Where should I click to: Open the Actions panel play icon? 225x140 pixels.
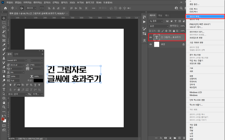(144, 22)
